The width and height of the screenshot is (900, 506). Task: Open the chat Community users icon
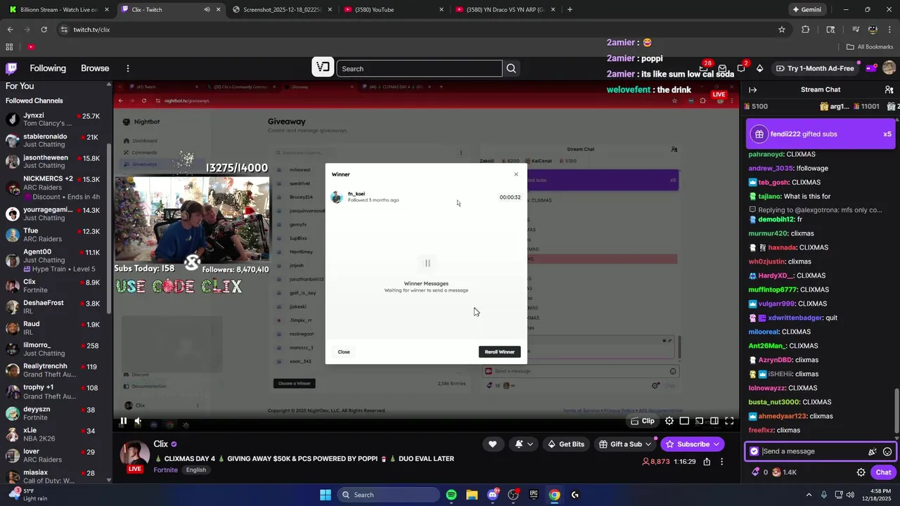889,90
